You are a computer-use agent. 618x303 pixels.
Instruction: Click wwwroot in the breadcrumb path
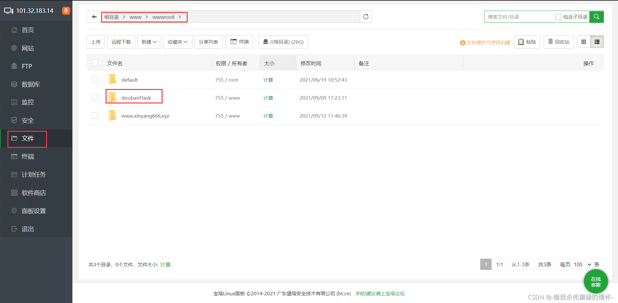(163, 17)
